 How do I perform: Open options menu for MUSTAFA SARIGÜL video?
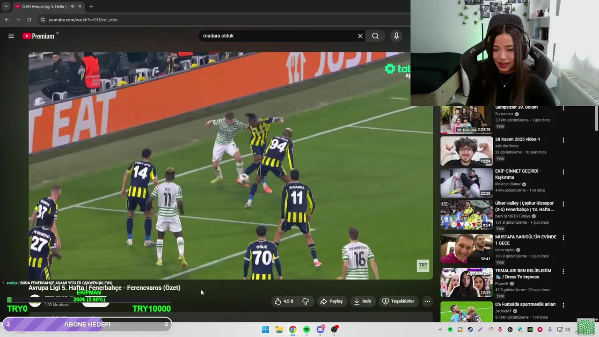coord(563,238)
